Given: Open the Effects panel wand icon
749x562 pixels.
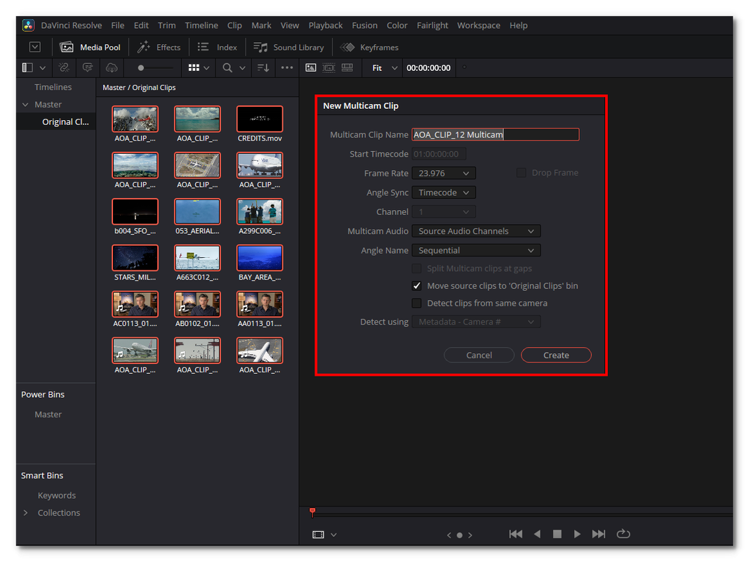Looking at the screenshot, I should click(143, 47).
